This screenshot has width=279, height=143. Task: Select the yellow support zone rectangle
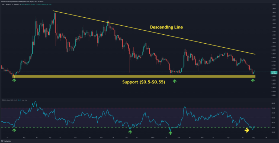[x=134, y=77]
